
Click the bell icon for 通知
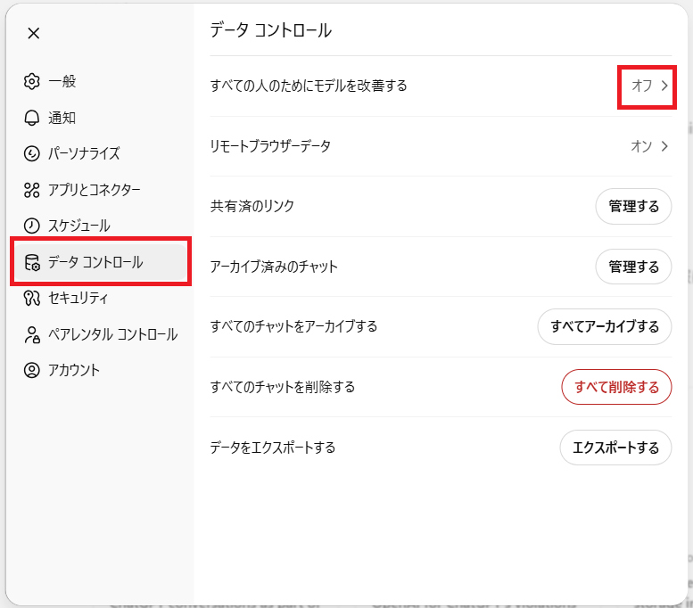(32, 118)
